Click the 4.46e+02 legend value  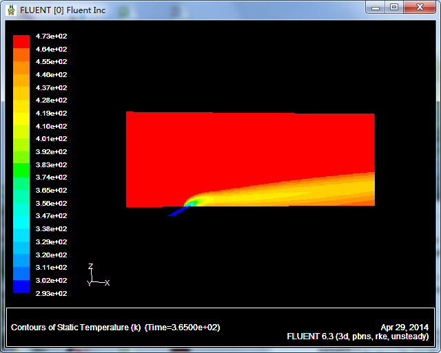[x=52, y=75]
